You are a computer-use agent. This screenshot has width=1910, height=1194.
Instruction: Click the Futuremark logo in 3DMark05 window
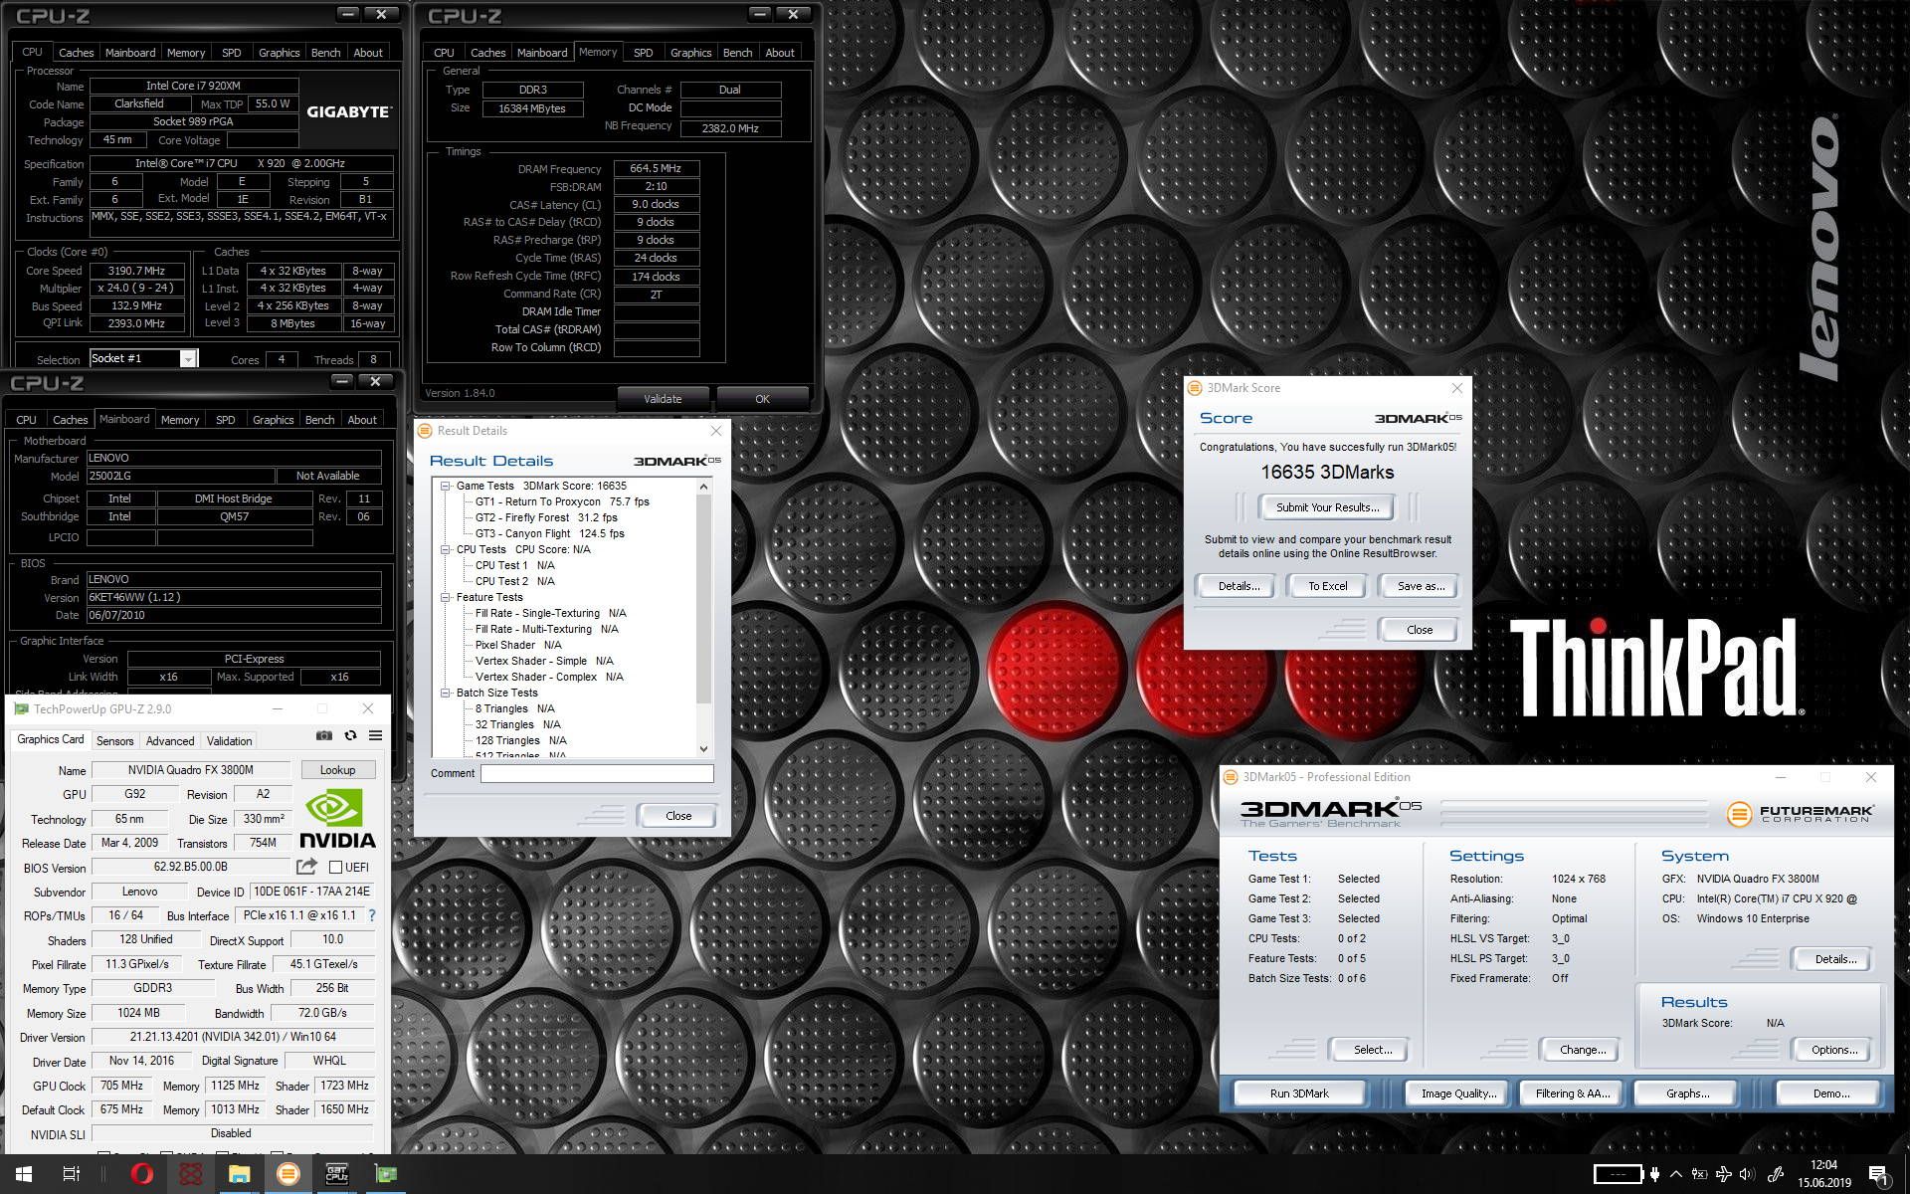coord(1801,814)
